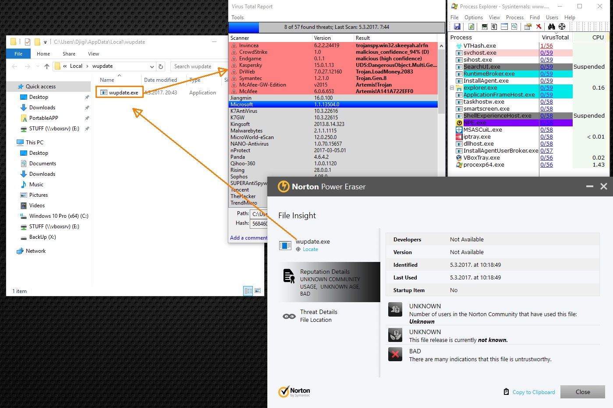The height and width of the screenshot is (408, 613).
Task: Open PortableAPP in Quick access list
Action: [43, 118]
